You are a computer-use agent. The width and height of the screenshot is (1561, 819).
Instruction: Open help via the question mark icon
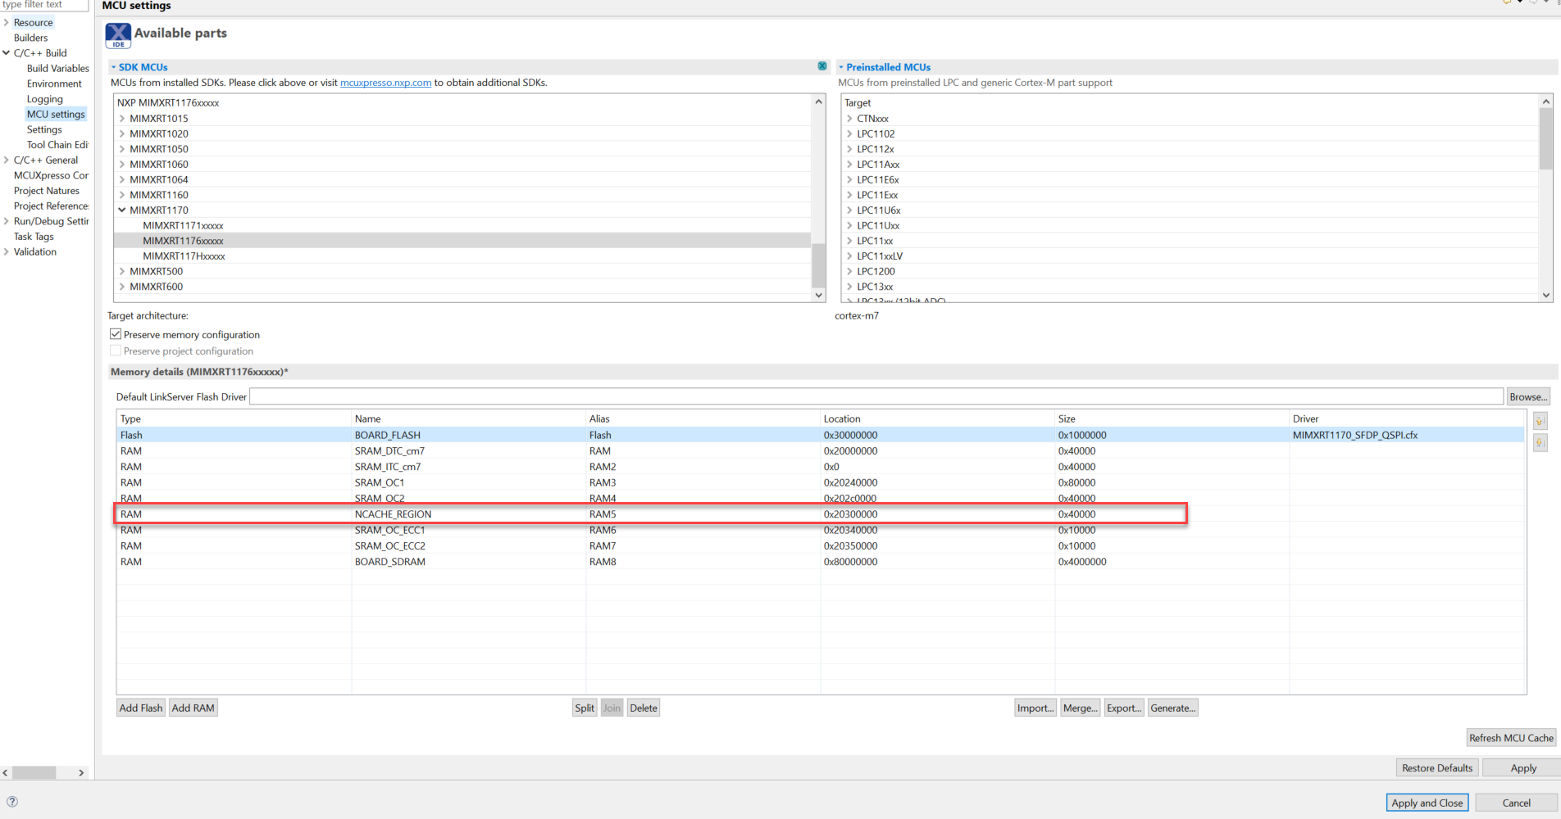tap(11, 801)
